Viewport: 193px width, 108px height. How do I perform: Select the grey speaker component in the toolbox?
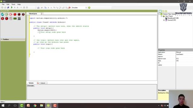[x=19, y=19]
